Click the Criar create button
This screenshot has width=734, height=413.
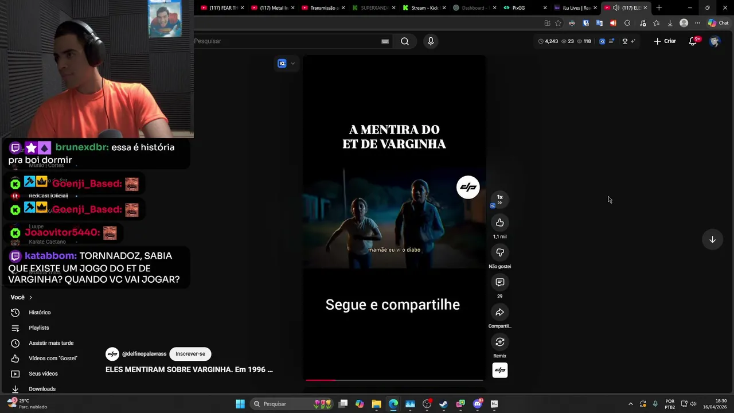[665, 41]
